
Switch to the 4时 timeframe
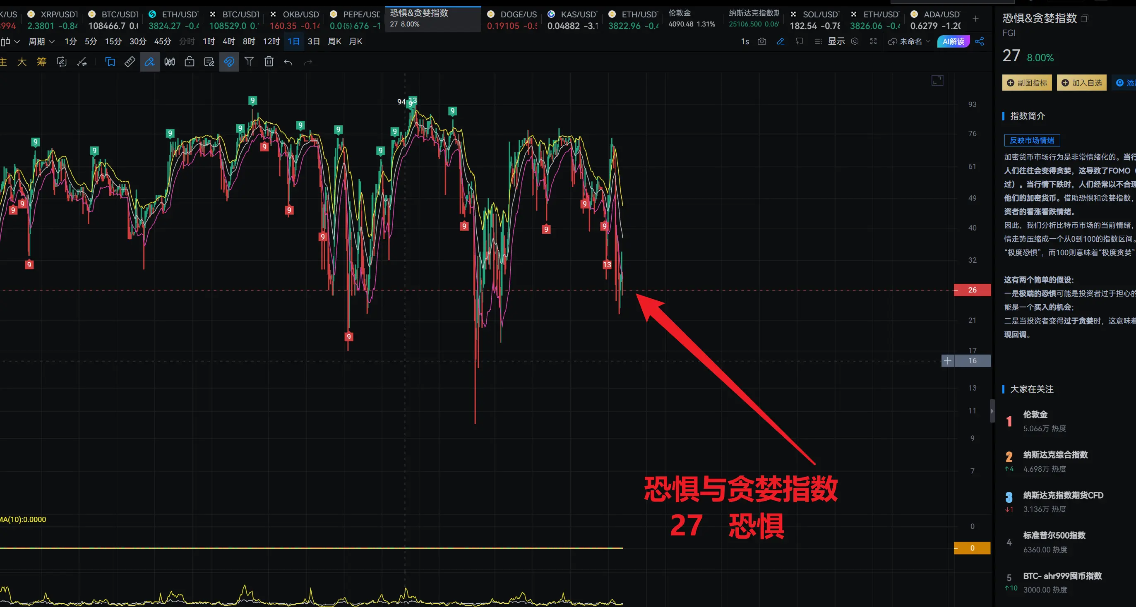(x=229, y=41)
